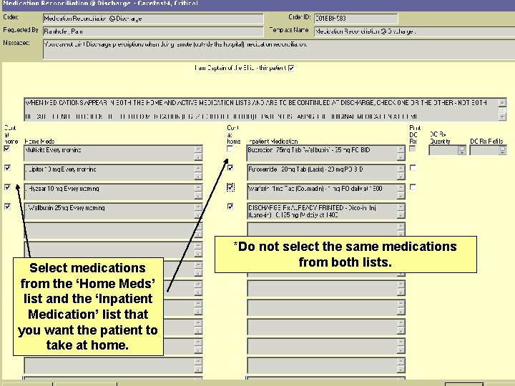Click the up arrow in Lipitor field
This screenshot has width=515, height=386.
tap(198, 169)
